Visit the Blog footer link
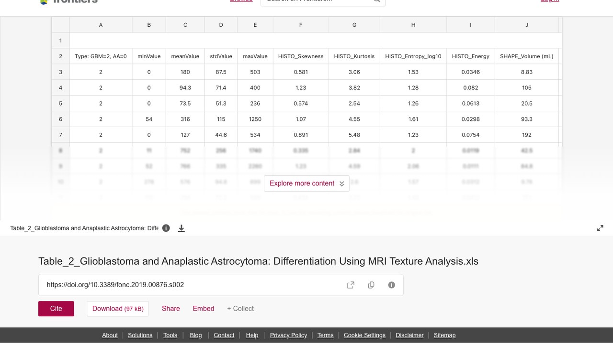The height and width of the screenshot is (344, 613). [x=196, y=335]
